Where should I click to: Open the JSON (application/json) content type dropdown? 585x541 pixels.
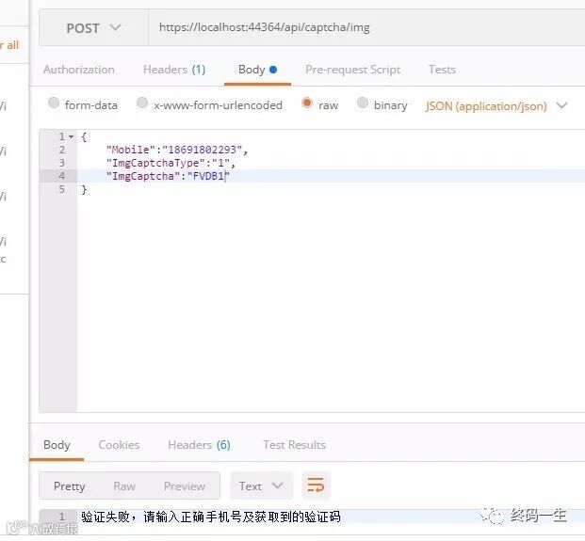(496, 106)
